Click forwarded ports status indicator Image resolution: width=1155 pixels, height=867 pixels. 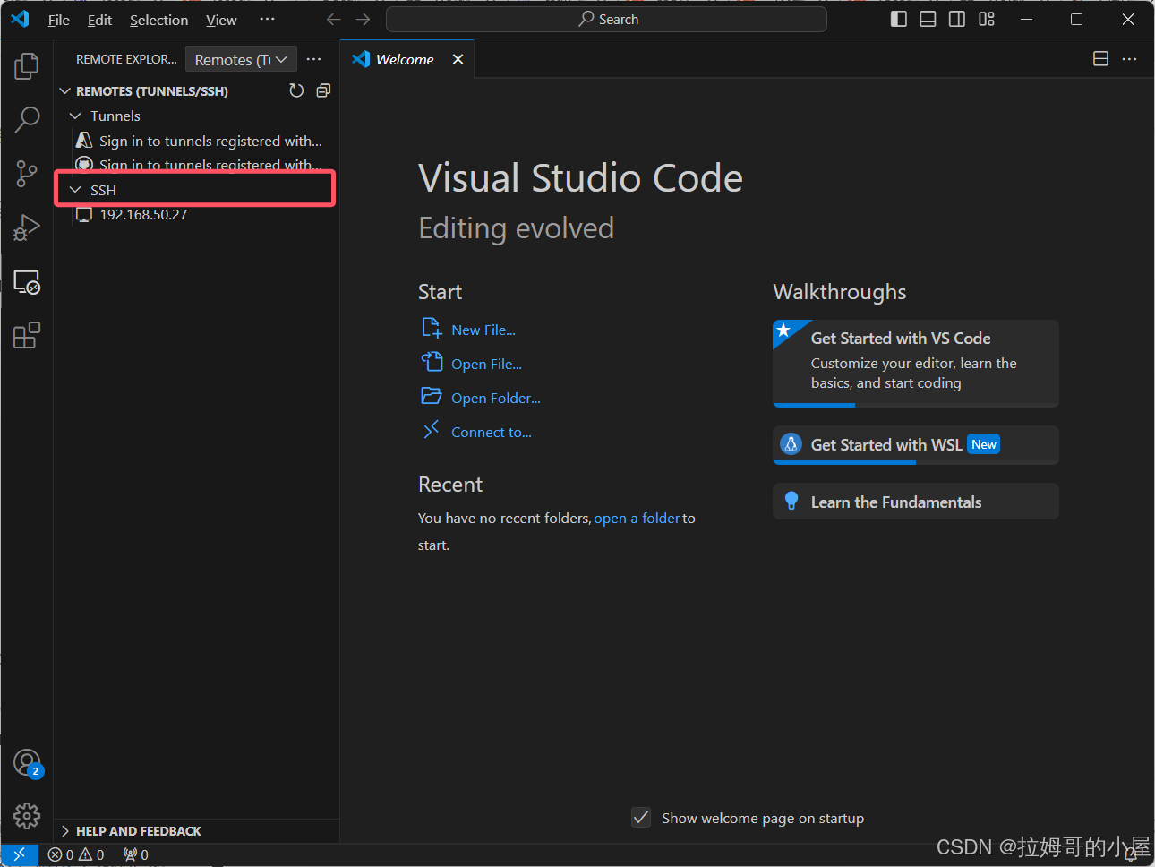coord(136,854)
